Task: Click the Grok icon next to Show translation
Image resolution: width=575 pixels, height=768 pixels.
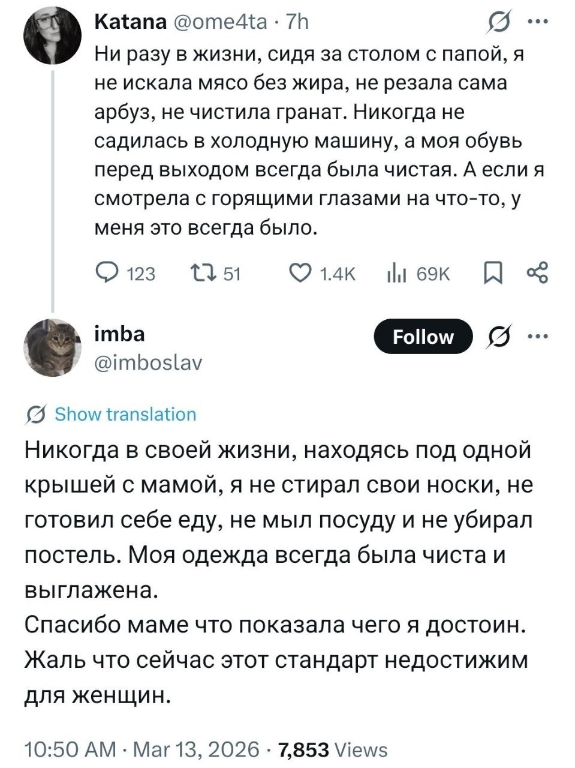Action: coord(35,415)
